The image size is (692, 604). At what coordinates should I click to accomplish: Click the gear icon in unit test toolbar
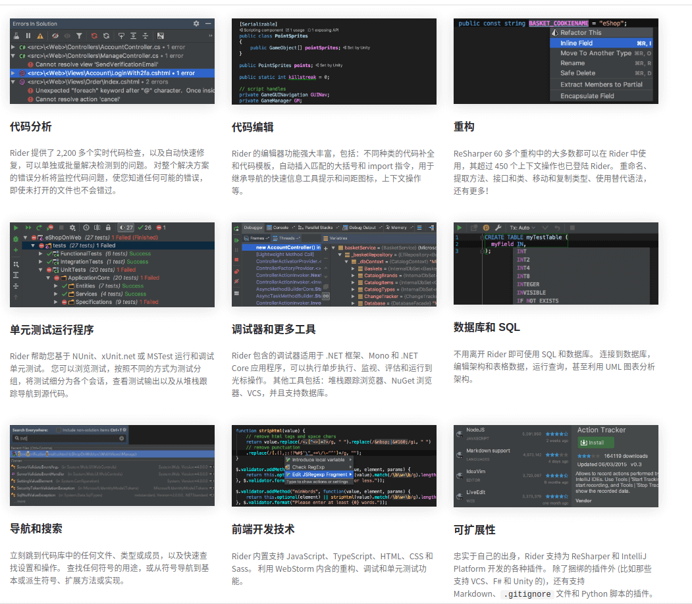click(x=72, y=228)
